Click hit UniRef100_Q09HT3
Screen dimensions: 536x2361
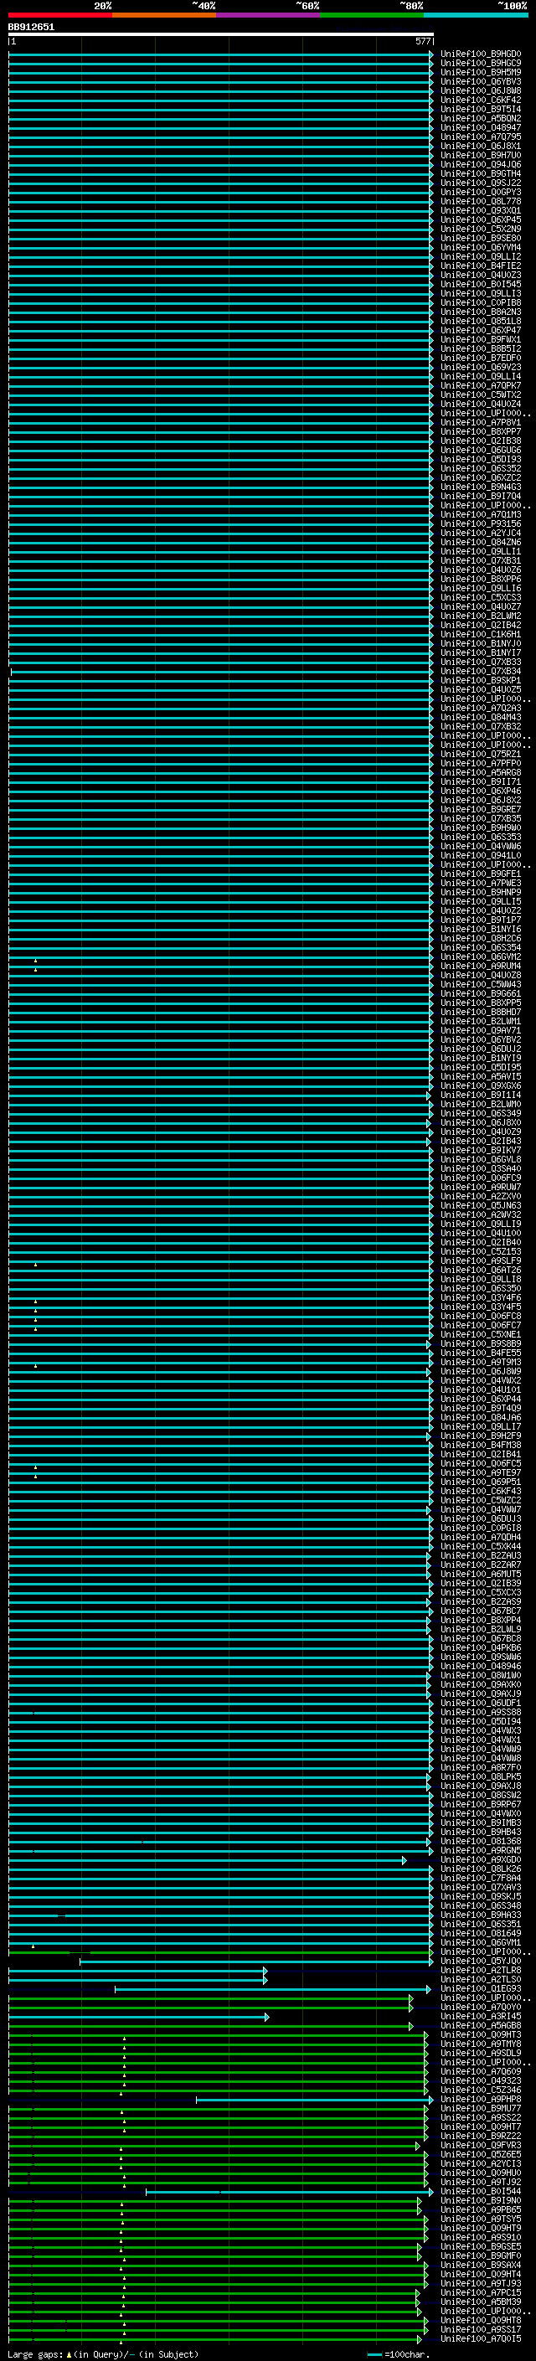pyautogui.click(x=481, y=2034)
